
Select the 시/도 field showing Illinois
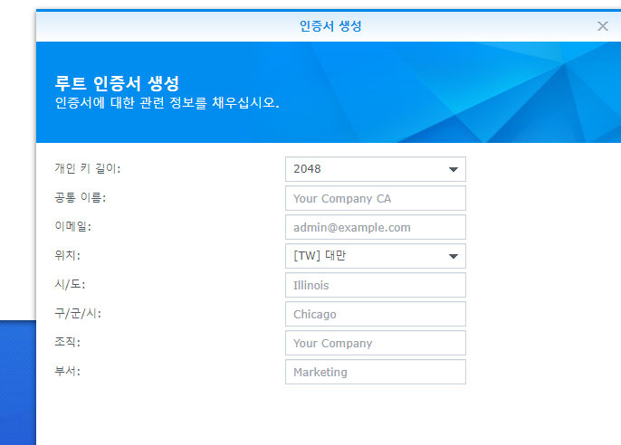point(375,285)
